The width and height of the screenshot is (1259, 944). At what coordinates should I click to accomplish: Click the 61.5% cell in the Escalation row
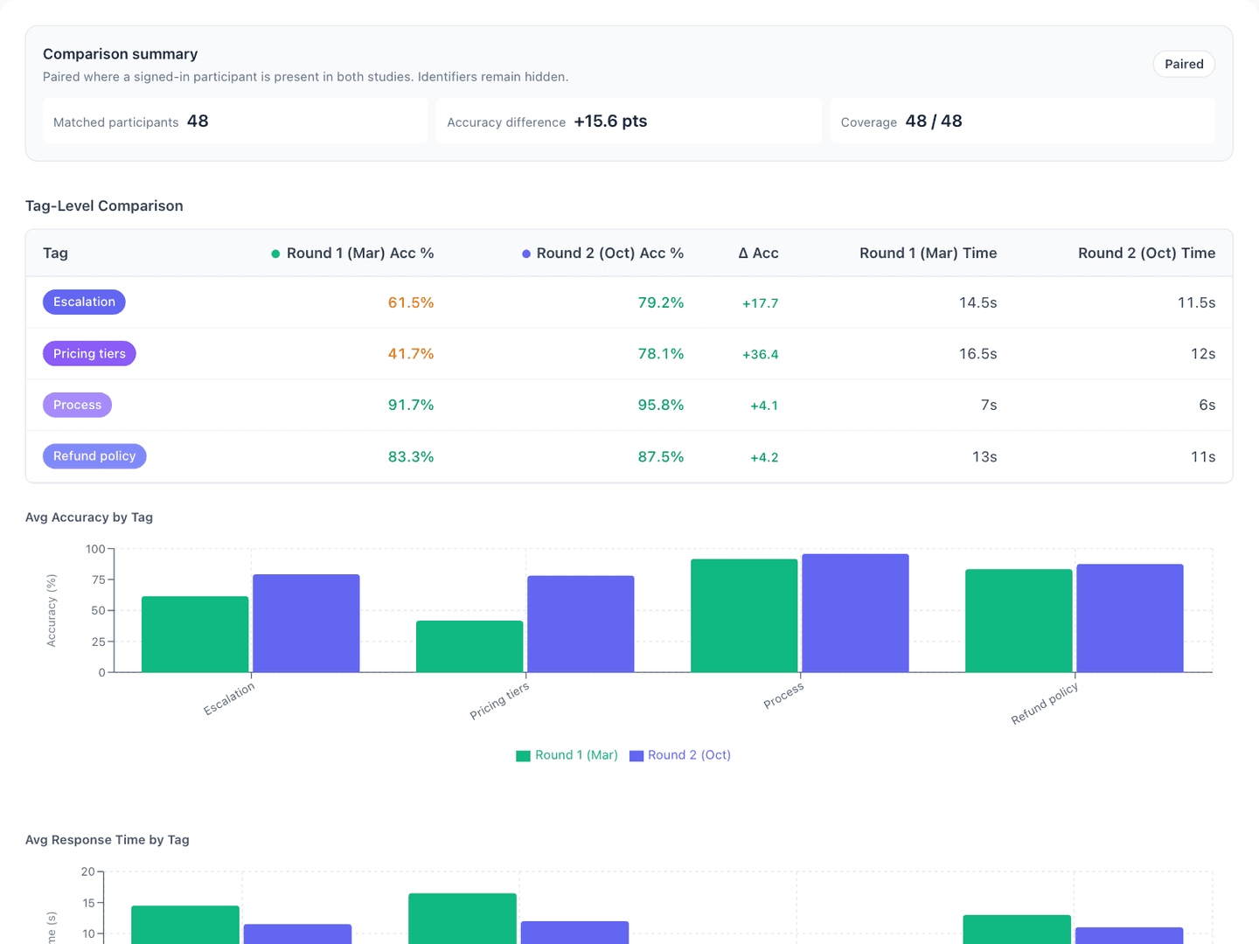[x=411, y=302]
